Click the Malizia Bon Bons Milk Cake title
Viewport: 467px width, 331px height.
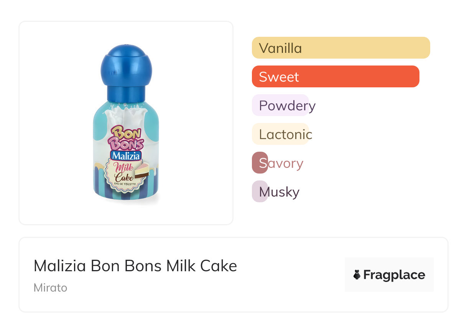click(135, 266)
